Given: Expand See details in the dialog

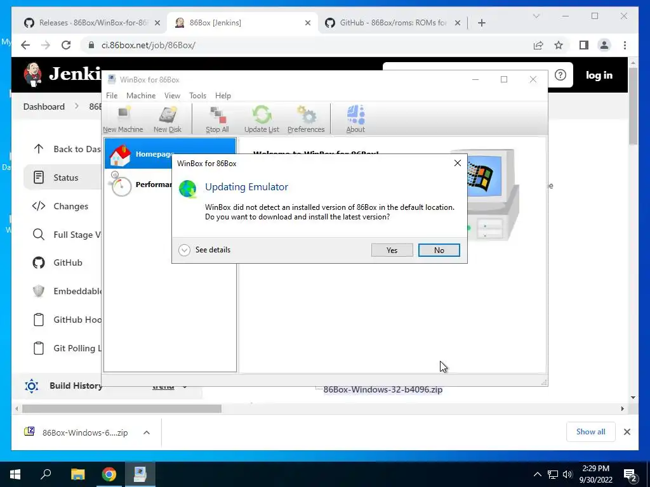Looking at the screenshot, I should pos(204,250).
